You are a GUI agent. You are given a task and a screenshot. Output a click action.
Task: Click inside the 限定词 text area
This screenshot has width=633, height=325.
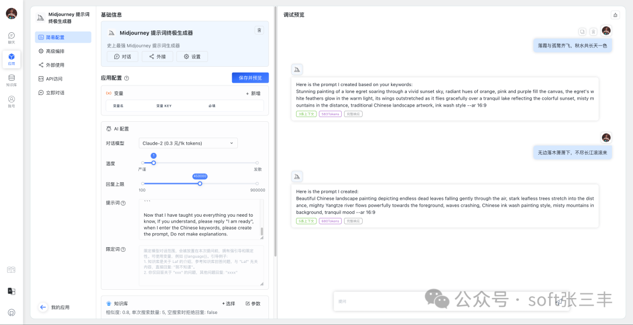click(201, 266)
